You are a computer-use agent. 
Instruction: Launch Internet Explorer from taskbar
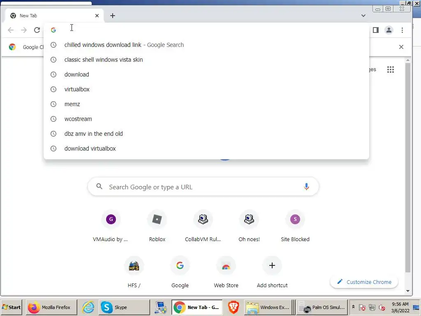click(88, 307)
